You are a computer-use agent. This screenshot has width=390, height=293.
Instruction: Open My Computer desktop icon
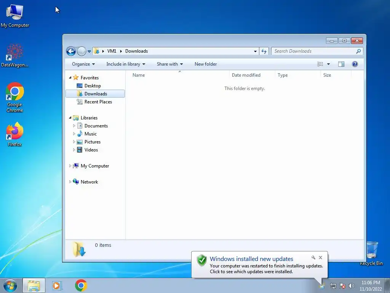pos(15,16)
